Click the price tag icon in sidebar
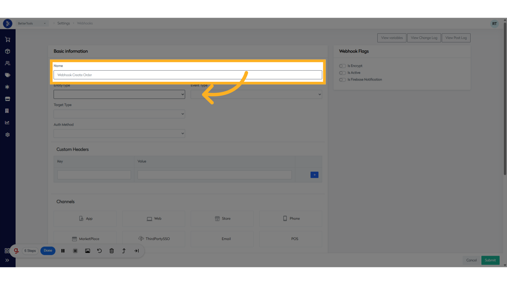Viewport: 507px width, 285px height. [x=7, y=75]
